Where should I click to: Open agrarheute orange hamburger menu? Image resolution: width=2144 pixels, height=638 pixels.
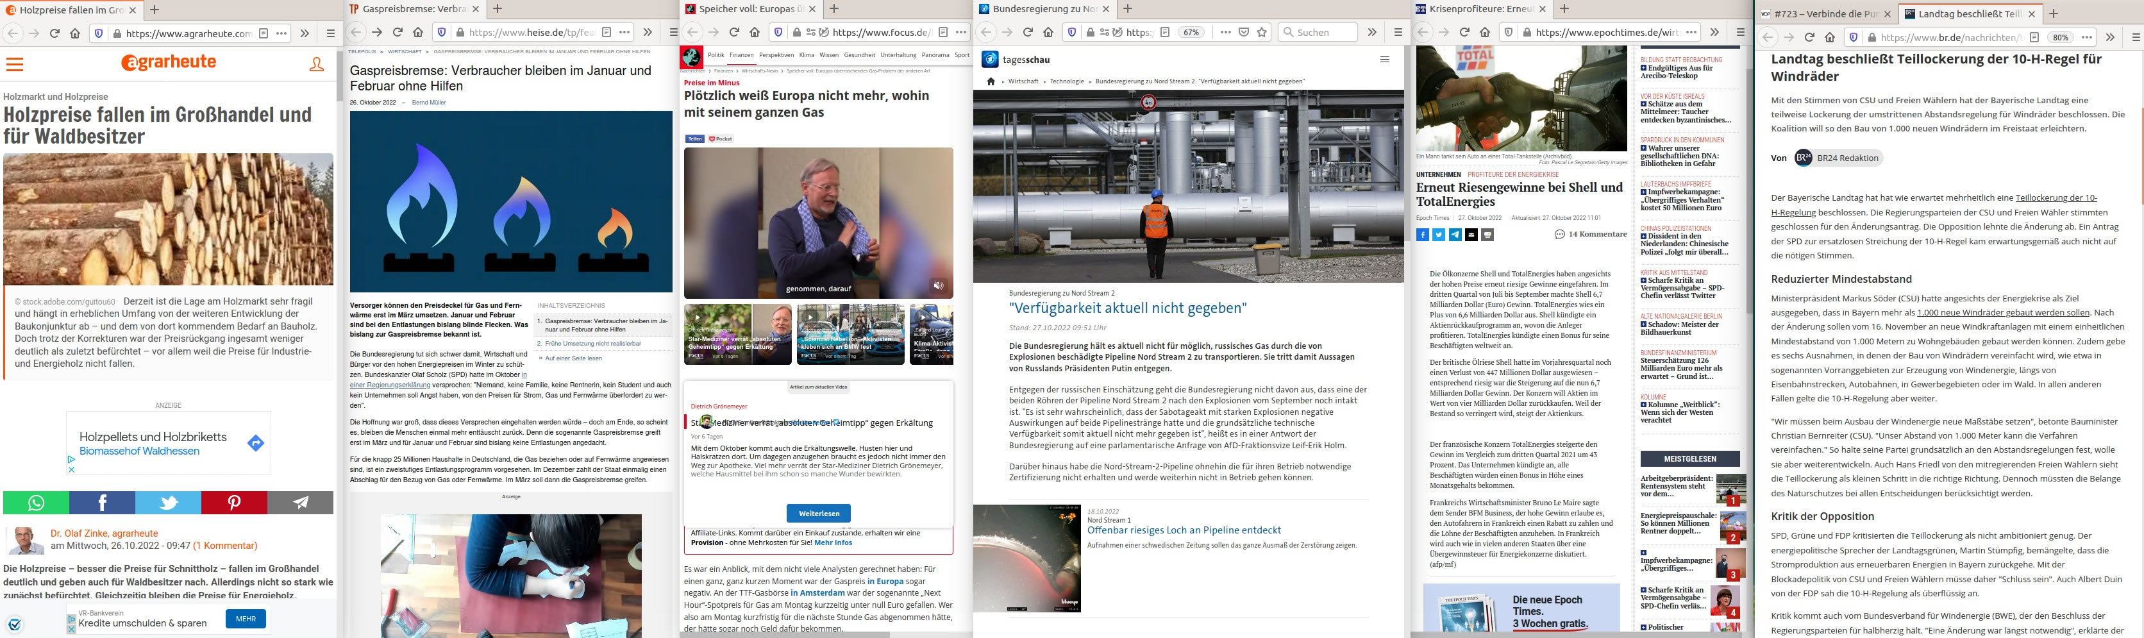coord(15,64)
